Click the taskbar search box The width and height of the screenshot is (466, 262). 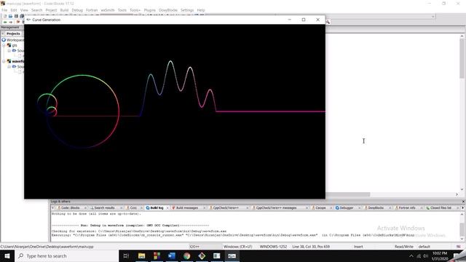(x=66, y=255)
